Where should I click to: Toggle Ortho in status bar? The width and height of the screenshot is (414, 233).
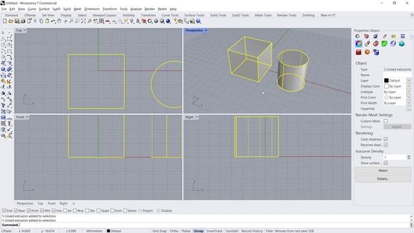pyautogui.click(x=174, y=231)
